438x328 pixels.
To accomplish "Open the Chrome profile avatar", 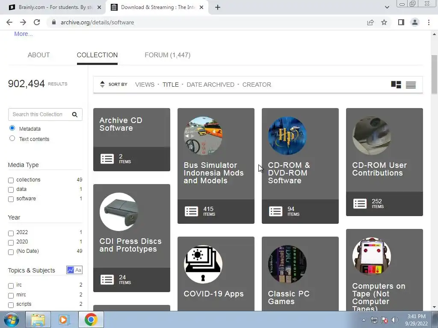I will pyautogui.click(x=415, y=22).
